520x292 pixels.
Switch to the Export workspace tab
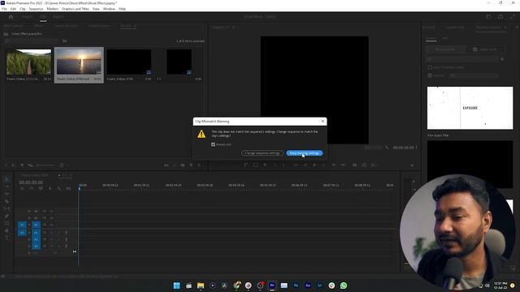(x=58, y=16)
